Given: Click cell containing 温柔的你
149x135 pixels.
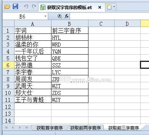Looking at the screenshot, I should tap(33, 44).
